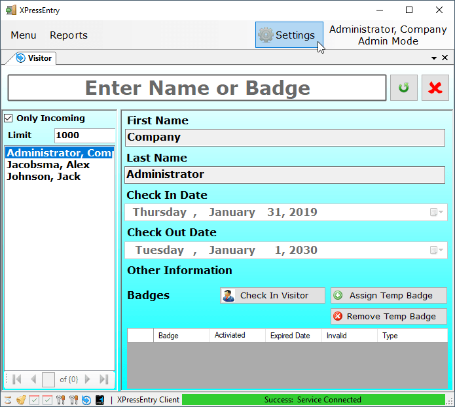
Task: Click the blue circular arrow status icon
Action: click(86, 400)
